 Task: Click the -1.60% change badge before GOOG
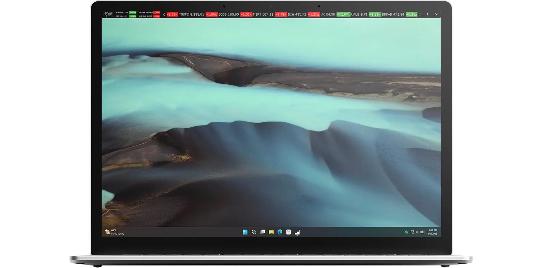pyautogui.click(x=211, y=14)
